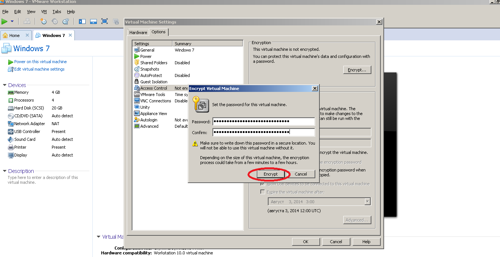Switch to the Hardware tab
The height and width of the screenshot is (257, 500).
click(138, 32)
